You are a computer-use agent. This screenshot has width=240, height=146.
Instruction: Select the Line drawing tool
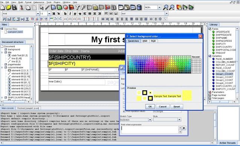tap(47, 8)
